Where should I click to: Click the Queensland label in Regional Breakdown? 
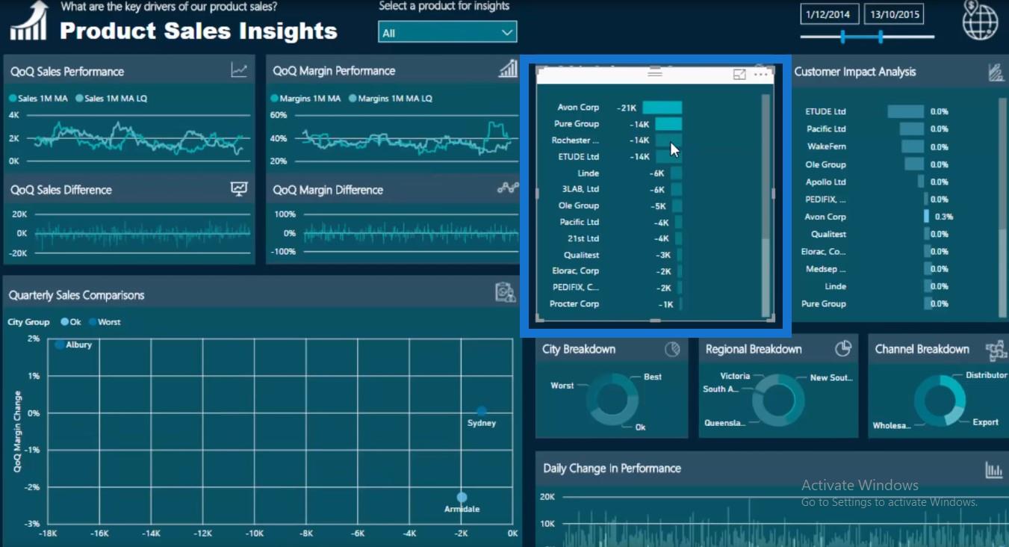pos(724,423)
